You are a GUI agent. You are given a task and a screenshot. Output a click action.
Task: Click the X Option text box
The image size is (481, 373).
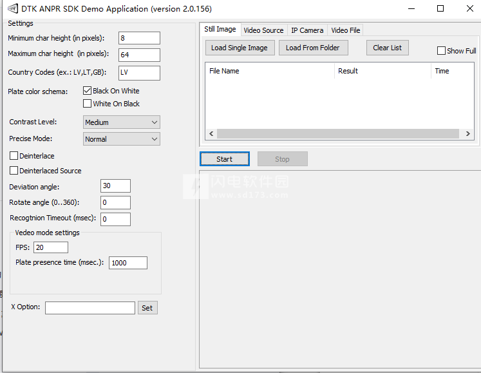pos(90,308)
